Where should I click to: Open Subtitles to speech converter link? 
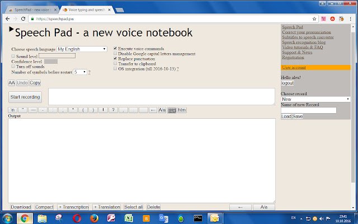[308, 37]
